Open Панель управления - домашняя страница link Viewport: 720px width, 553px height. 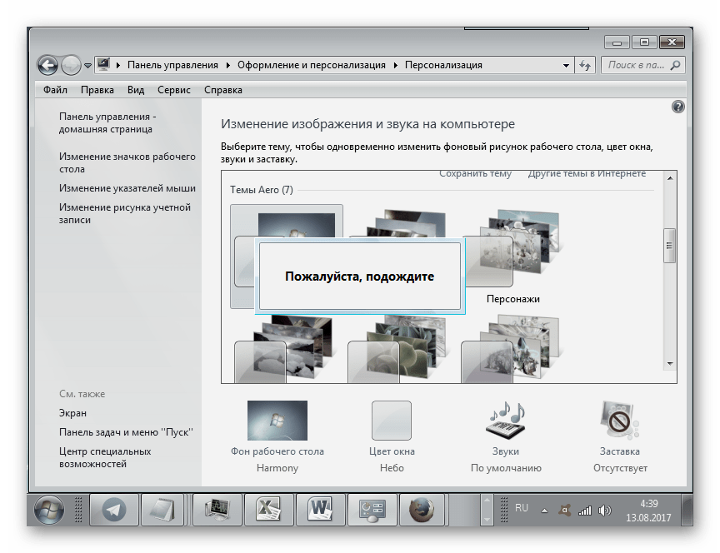[107, 123]
